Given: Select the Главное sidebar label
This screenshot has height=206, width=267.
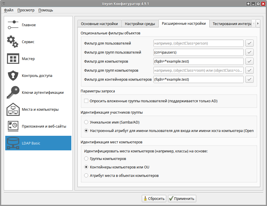Looking at the screenshot, I should 29,25.
